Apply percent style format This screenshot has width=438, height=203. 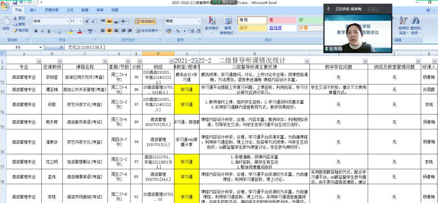coord(178,31)
